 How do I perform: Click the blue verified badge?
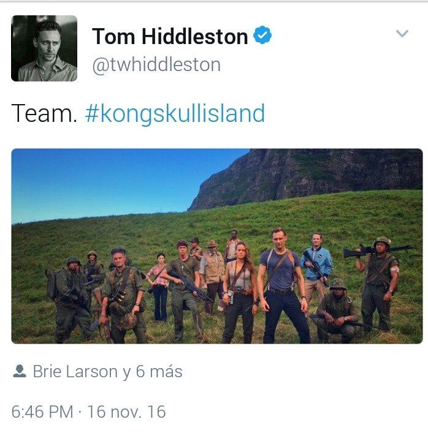click(x=262, y=35)
